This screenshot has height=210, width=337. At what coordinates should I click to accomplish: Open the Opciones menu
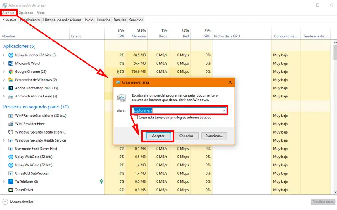pyautogui.click(x=26, y=13)
